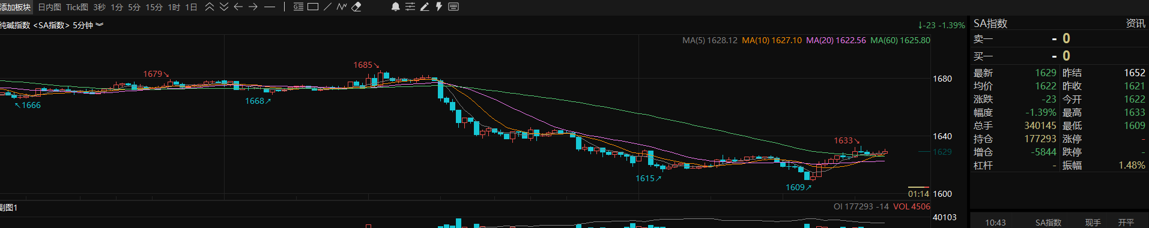
Task: Select the rectangle drawing tool
Action: (313, 7)
